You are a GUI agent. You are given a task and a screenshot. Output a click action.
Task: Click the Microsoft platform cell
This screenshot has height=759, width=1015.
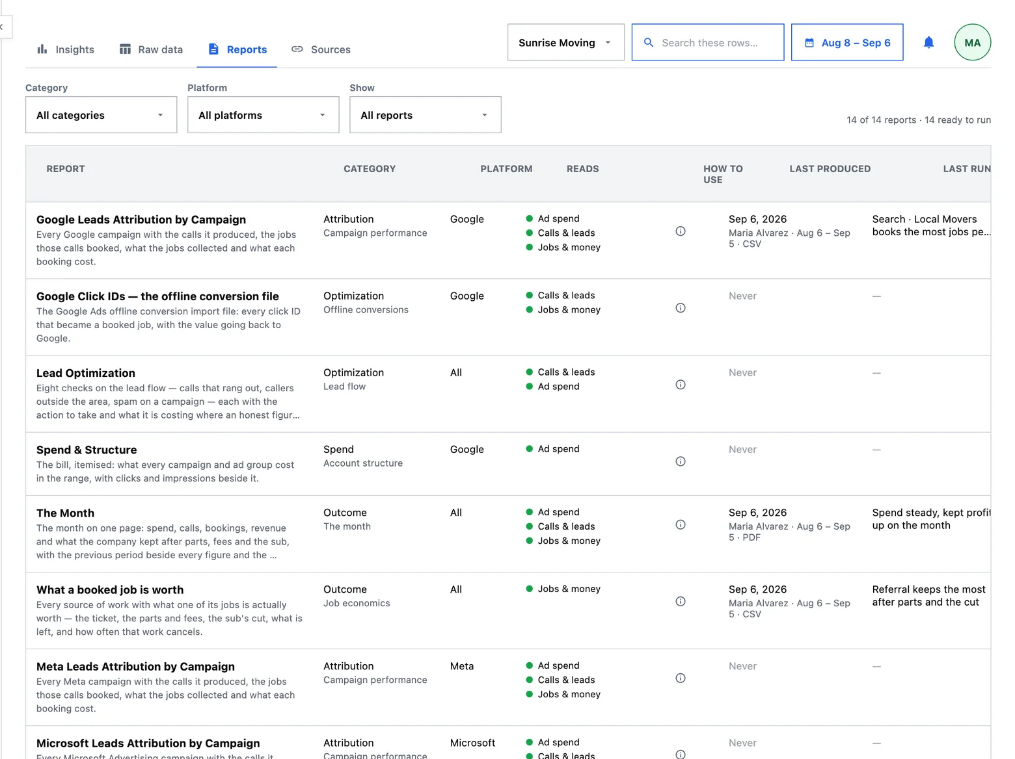pos(472,743)
